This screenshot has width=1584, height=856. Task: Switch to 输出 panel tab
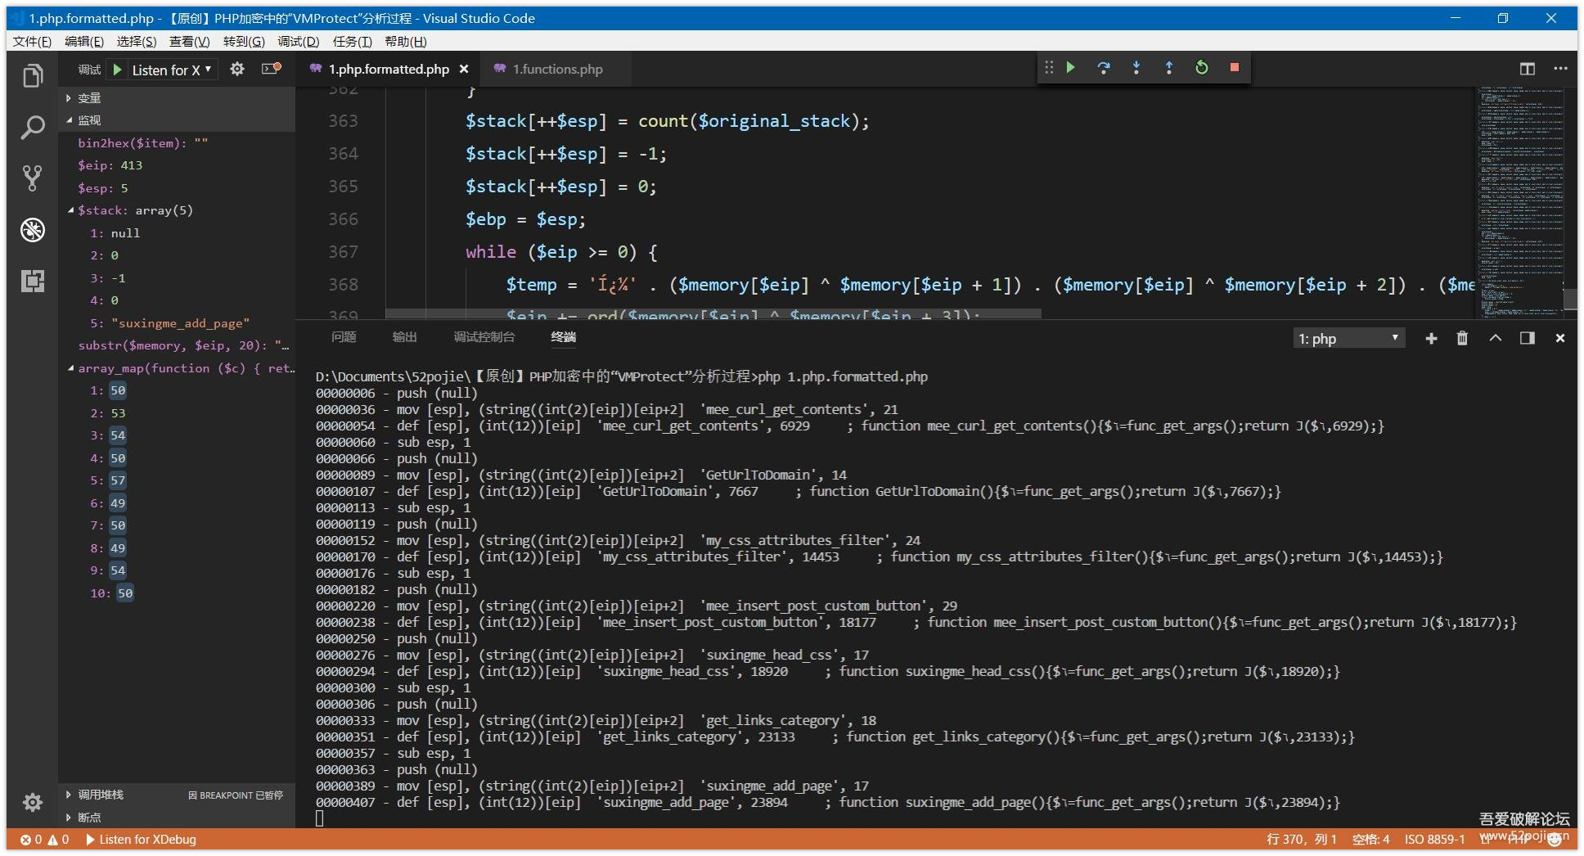point(404,337)
